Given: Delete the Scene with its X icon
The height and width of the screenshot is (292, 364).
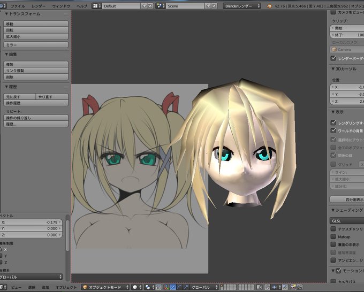Looking at the screenshot, I should [x=214, y=6].
